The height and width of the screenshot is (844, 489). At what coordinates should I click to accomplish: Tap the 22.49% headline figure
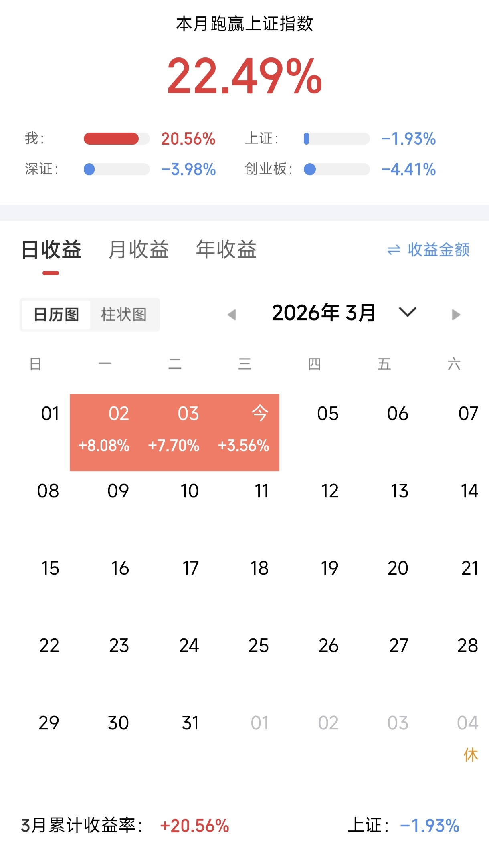coord(244,76)
